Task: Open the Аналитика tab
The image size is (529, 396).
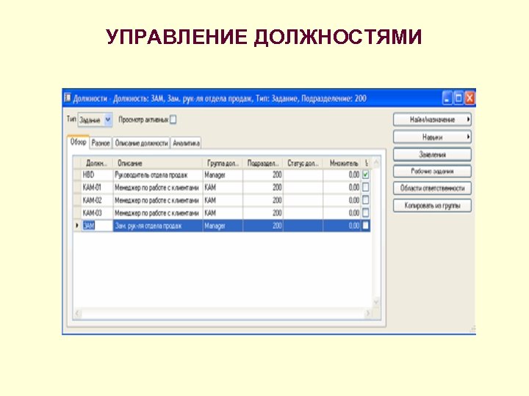Action: pyautogui.click(x=186, y=143)
